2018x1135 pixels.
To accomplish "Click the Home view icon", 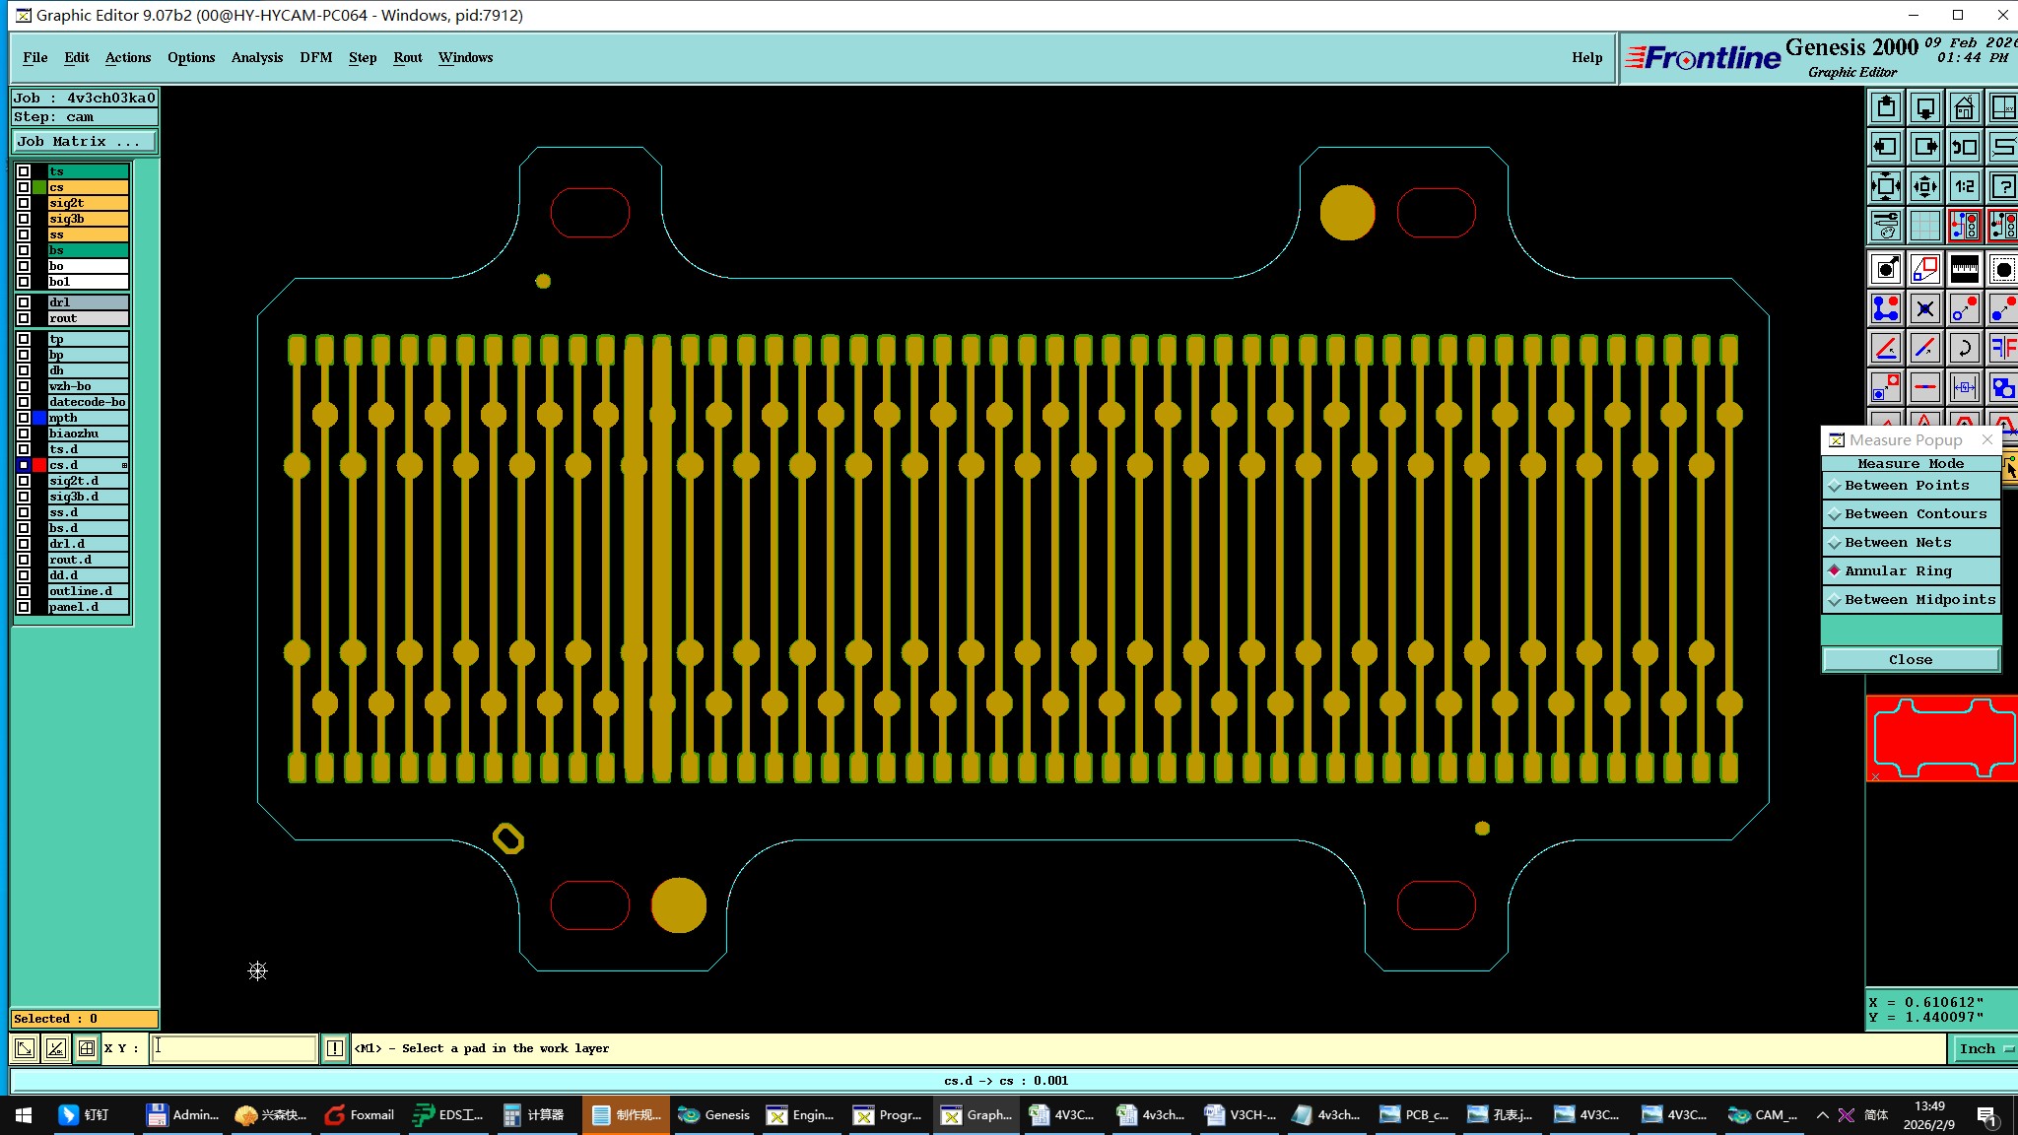I will click(1964, 107).
